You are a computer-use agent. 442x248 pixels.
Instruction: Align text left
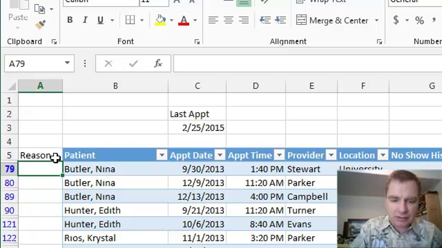click(x=213, y=20)
